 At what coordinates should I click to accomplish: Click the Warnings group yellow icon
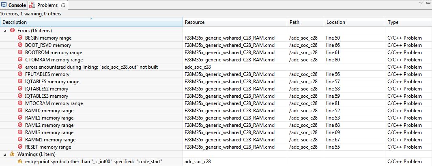pyautogui.click(x=12, y=154)
